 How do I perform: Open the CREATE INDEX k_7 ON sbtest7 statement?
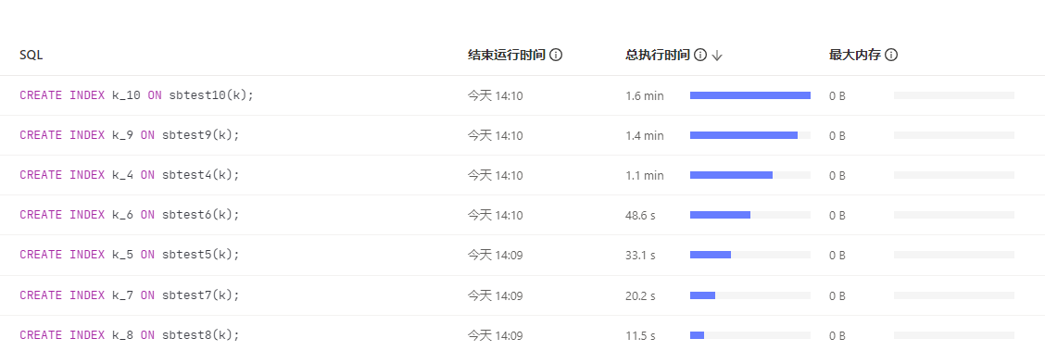pyautogui.click(x=130, y=295)
